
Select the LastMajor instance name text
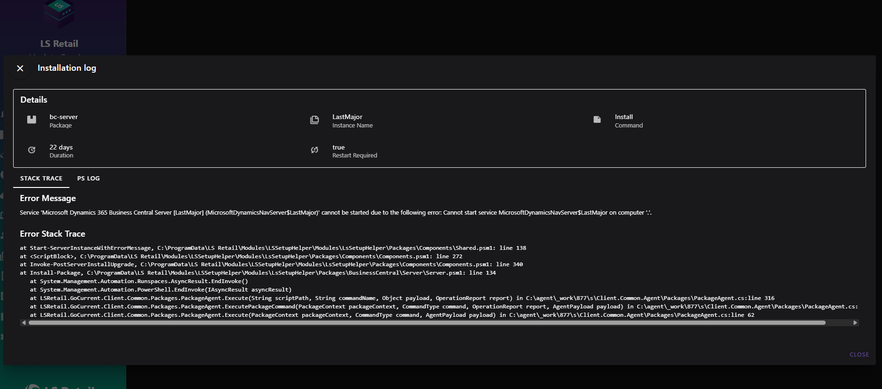[347, 117]
